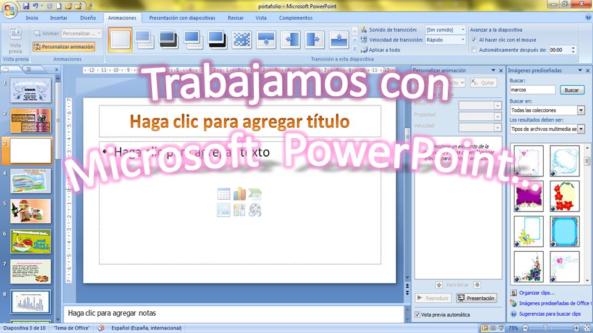Open the Microsoft Office help icon
This screenshot has width=593, height=333.
pyautogui.click(x=588, y=17)
